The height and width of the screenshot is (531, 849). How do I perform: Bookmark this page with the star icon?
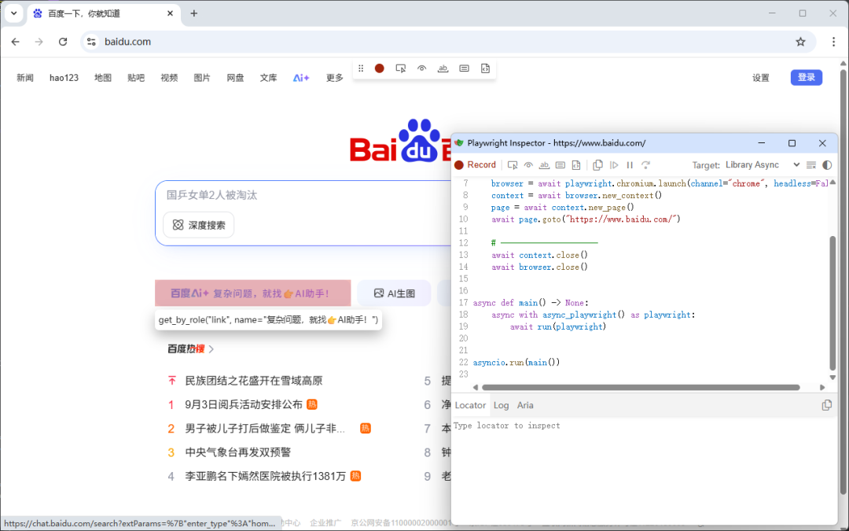coord(800,42)
